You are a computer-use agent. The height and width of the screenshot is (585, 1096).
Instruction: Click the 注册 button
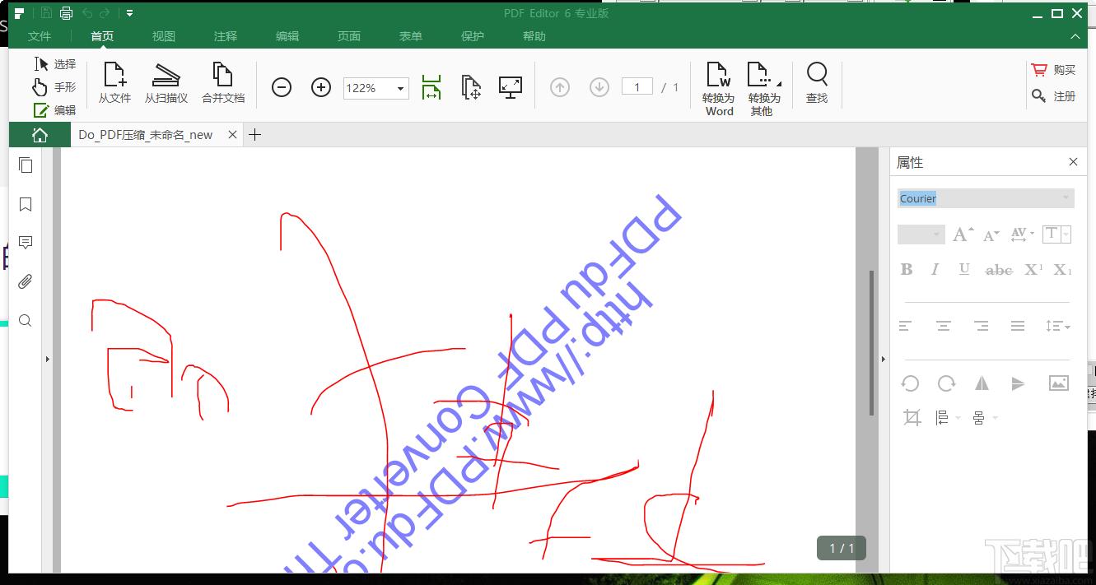click(x=1054, y=96)
